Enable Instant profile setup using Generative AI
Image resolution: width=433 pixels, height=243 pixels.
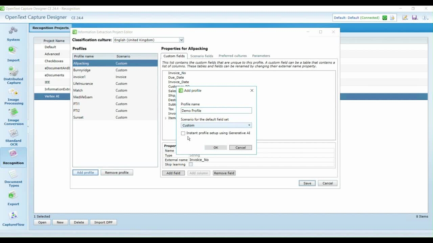pyautogui.click(x=183, y=133)
